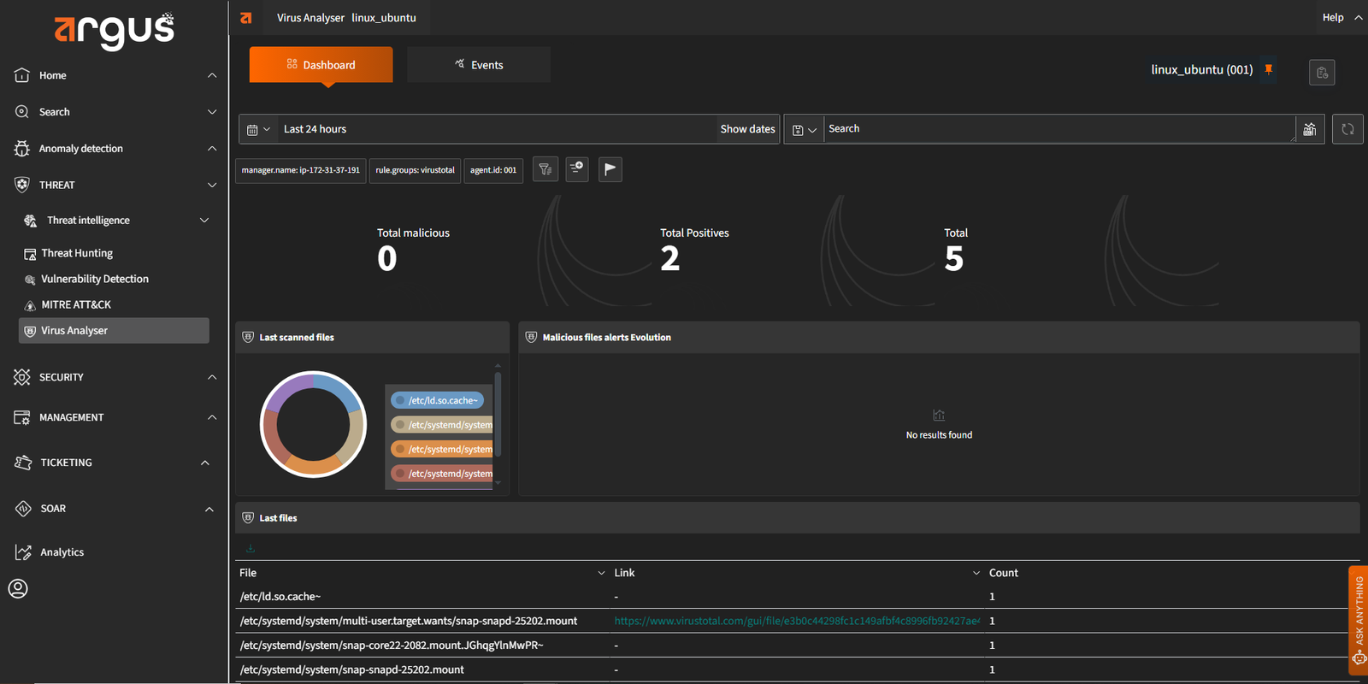This screenshot has width=1368, height=684.
Task: Open the saved queries dropdown beside Search
Action: point(804,130)
